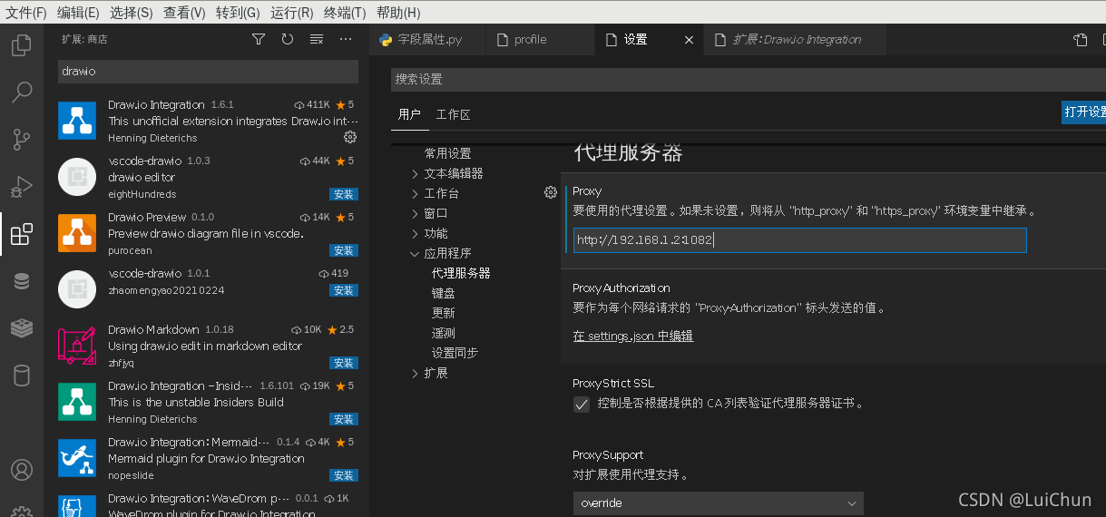Screen dimensions: 1106x517
Task: Click the extensions search box containing drawio
Action: (x=208, y=72)
